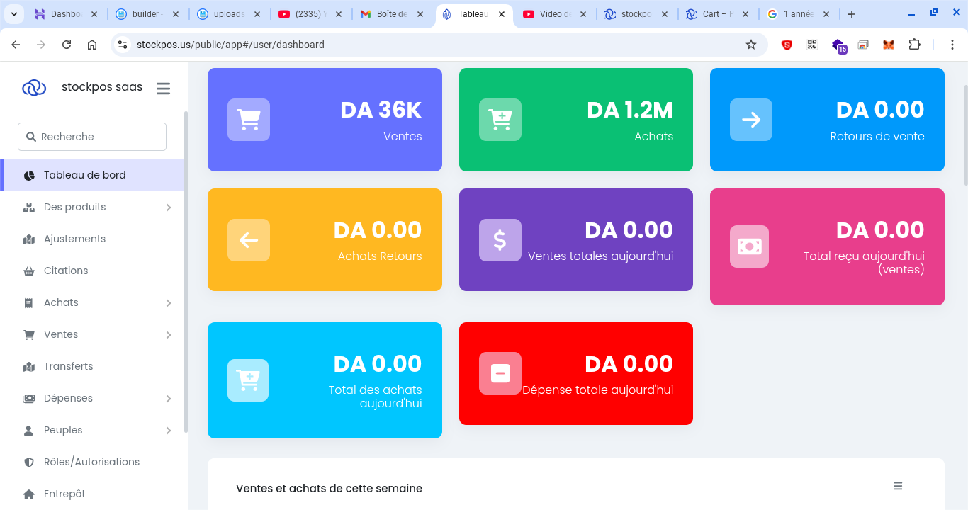Click the Achats Retours left-arrow icon
Image resolution: width=968 pixels, height=510 pixels.
pyautogui.click(x=248, y=240)
